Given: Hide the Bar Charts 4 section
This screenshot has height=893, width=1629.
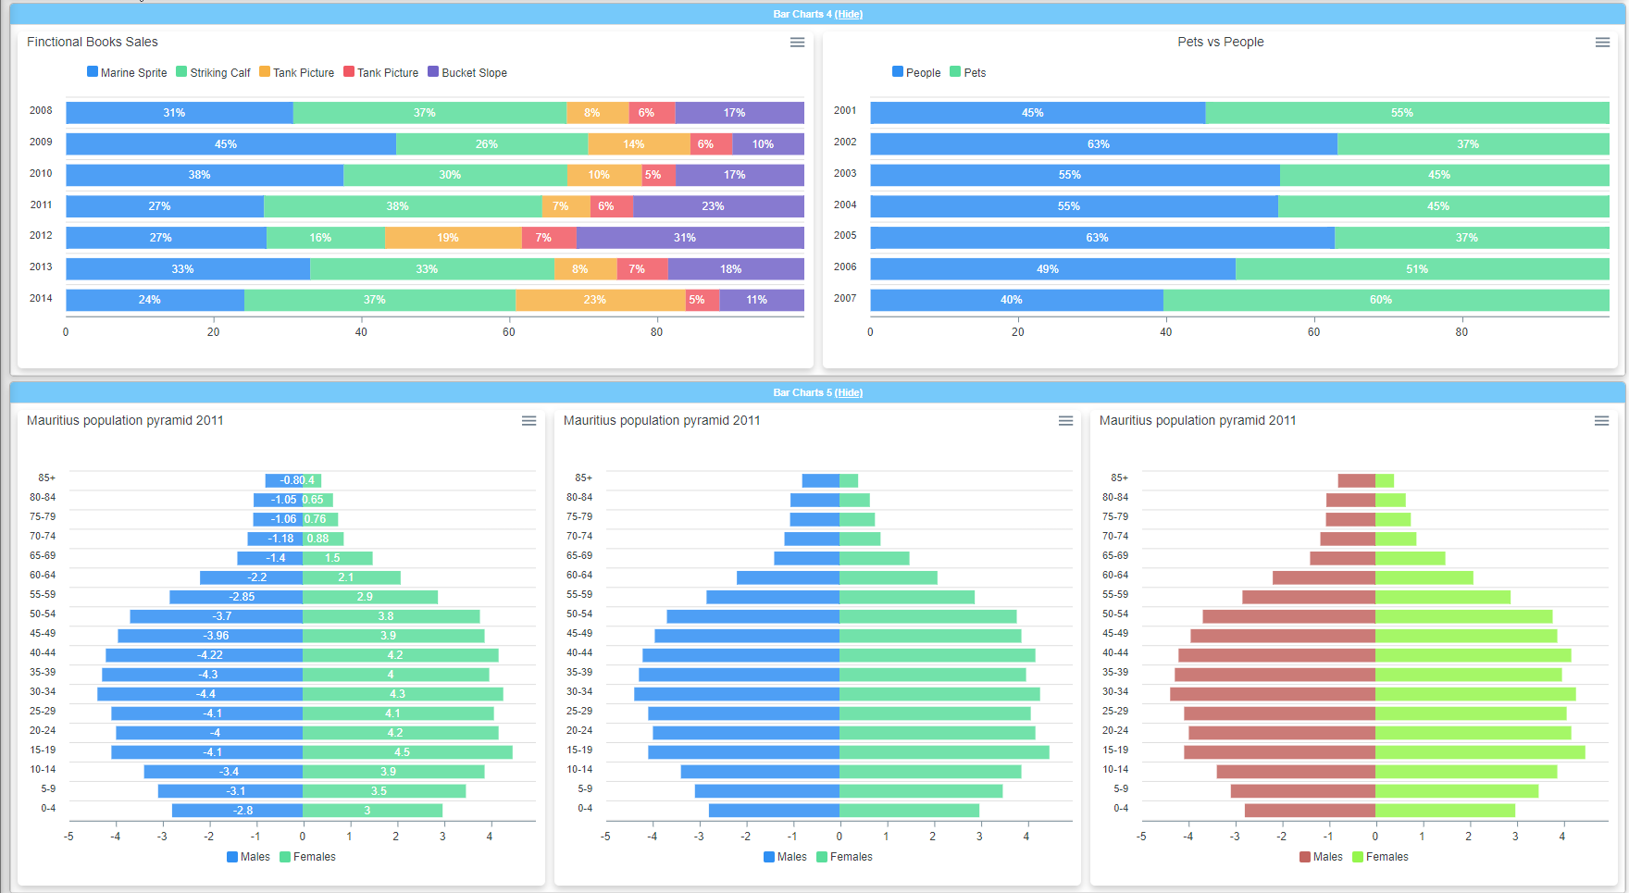Looking at the screenshot, I should 849,14.
